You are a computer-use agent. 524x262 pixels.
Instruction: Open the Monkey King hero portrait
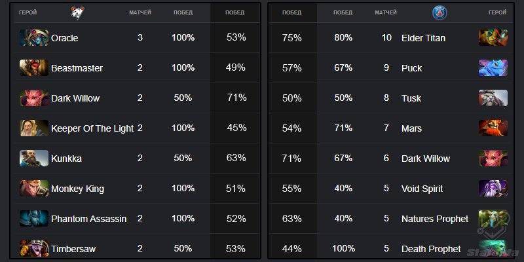click(x=34, y=189)
